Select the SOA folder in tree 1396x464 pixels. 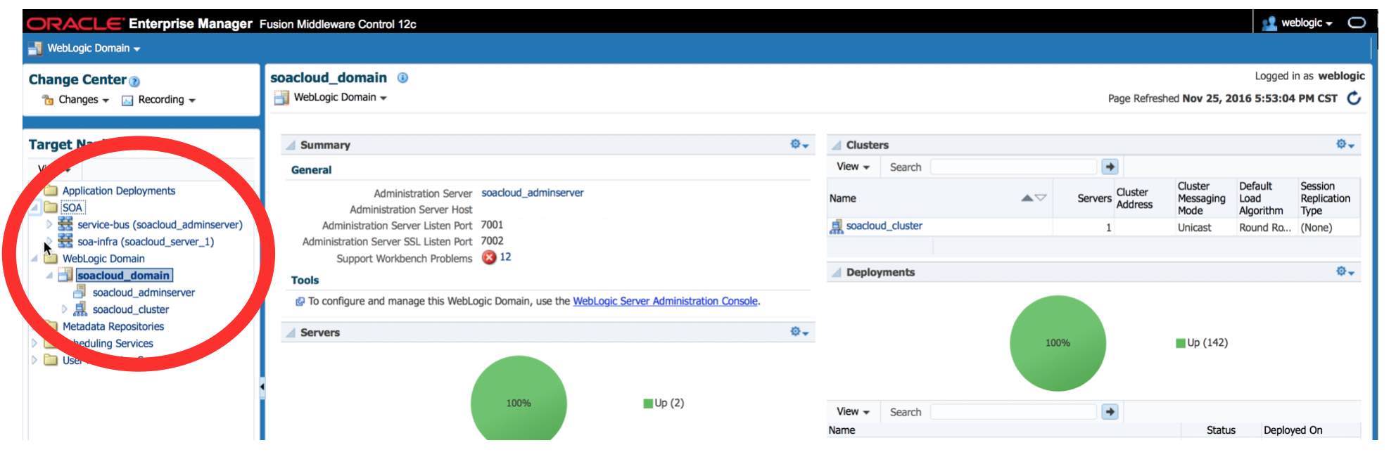[x=72, y=207]
